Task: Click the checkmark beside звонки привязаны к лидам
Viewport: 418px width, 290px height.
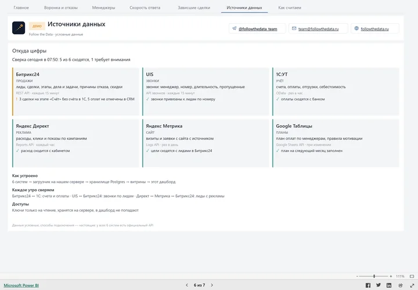Action: (x=147, y=99)
